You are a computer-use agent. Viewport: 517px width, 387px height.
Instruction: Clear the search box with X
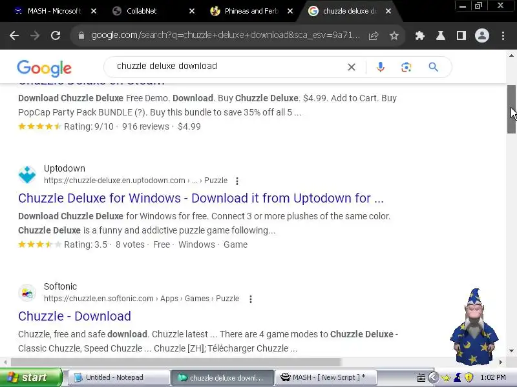pyautogui.click(x=352, y=67)
